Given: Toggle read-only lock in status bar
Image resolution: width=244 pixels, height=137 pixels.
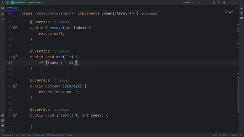Looking at the screenshot, I should pyautogui.click(x=241, y=135).
